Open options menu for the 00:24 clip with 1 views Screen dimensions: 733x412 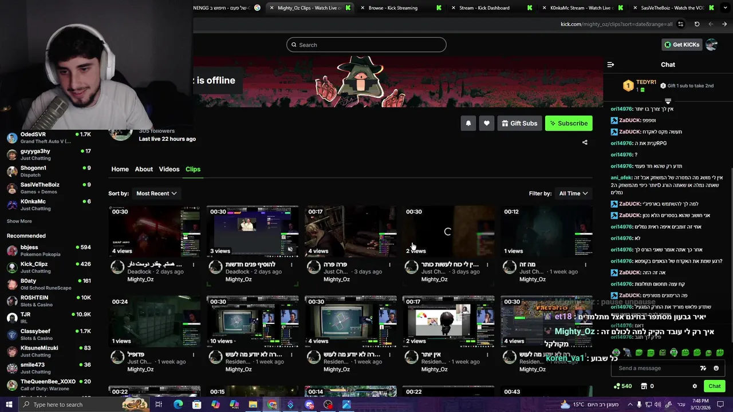pyautogui.click(x=194, y=354)
